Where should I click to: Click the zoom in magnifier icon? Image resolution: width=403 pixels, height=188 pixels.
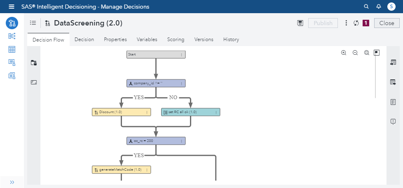coord(344,53)
